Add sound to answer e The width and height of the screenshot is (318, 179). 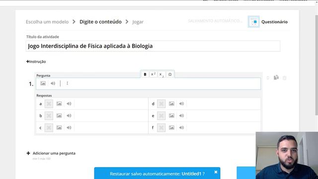181,116
